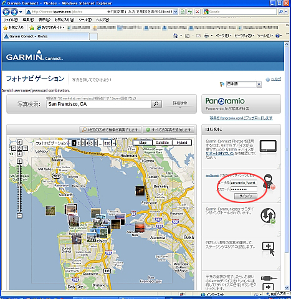Viewport: 291px width, 299px height.
Task: Switch map view to Satellite type
Action: (x=162, y=143)
